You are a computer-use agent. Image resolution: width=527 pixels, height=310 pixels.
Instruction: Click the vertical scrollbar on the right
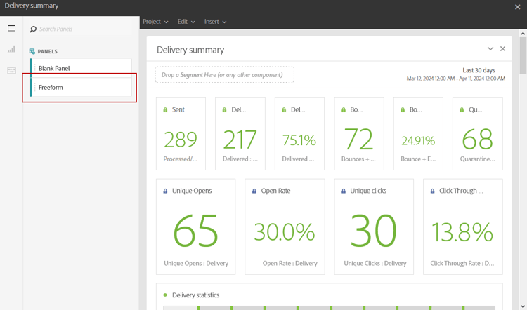(523, 56)
